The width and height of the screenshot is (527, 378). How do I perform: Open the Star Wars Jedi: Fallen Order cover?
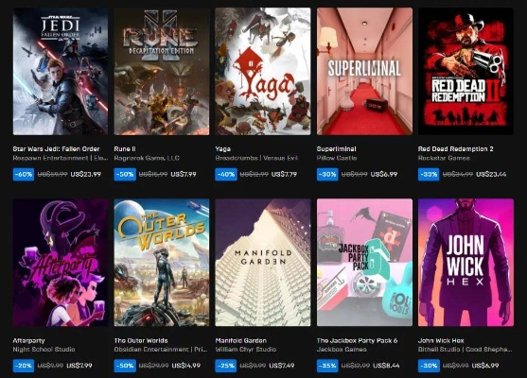click(61, 72)
